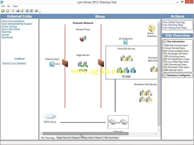Select the PSTN Cloud icon

(x=50, y=116)
